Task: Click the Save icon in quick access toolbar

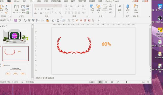Action: point(16,20)
